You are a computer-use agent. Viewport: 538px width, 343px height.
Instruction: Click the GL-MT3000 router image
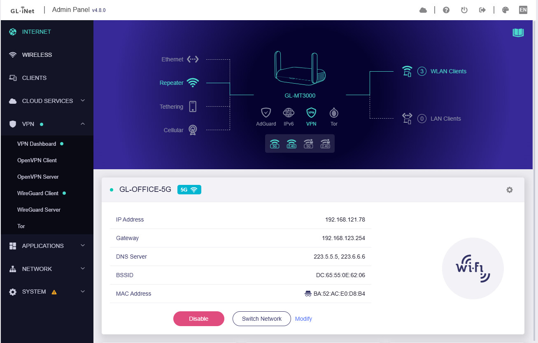point(300,68)
